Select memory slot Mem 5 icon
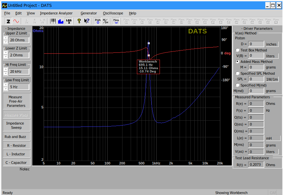The width and height of the screenshot is (283, 195). 158,21
